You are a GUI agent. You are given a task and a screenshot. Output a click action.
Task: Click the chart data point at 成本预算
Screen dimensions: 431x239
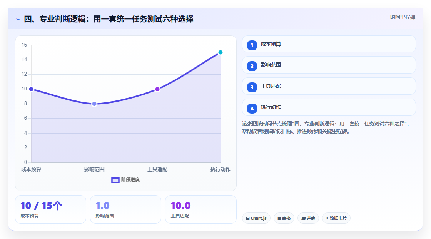(x=31, y=89)
